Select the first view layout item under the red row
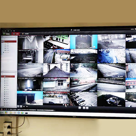The height and width of the screenshot is (136, 136). click(7, 44)
